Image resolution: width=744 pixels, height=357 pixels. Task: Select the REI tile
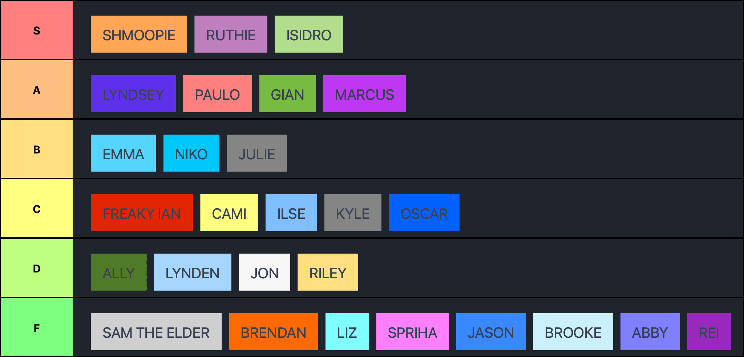click(x=709, y=332)
